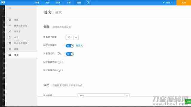Viewport: 191px width, 107px height.
Task: Open the Pages tab
Action: point(58,3)
